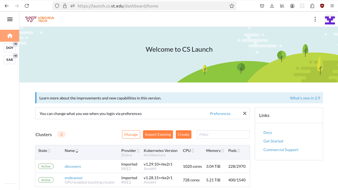Open What's new in 2.9 link
This screenshot has height=190, width=338.
point(305,98)
